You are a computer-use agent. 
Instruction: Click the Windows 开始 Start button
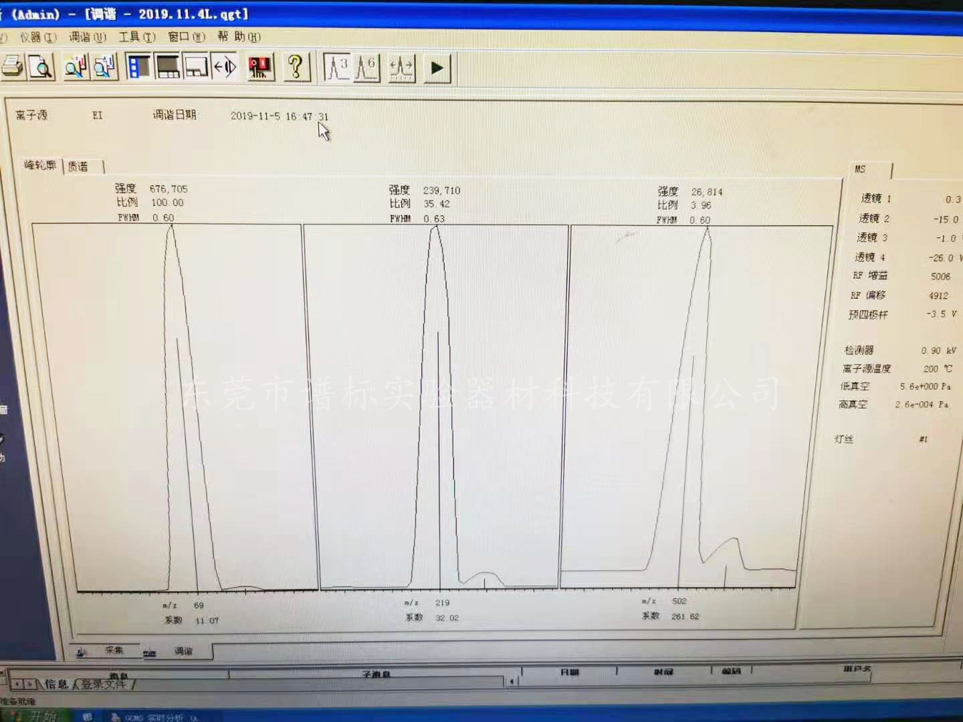coord(37,716)
